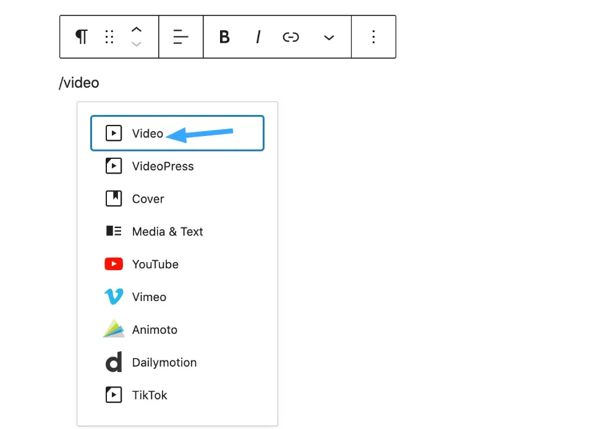Insert a YouTube embed block
Screen dimensions: 589x429
point(177,264)
